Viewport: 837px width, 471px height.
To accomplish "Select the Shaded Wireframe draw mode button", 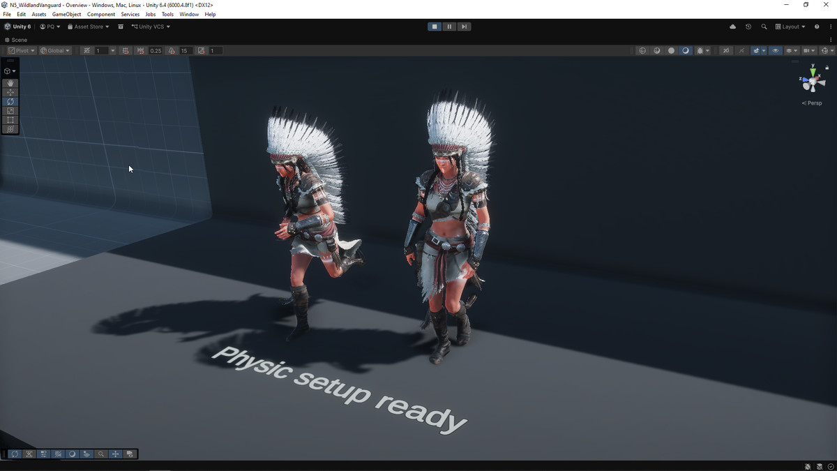I will (x=657, y=51).
